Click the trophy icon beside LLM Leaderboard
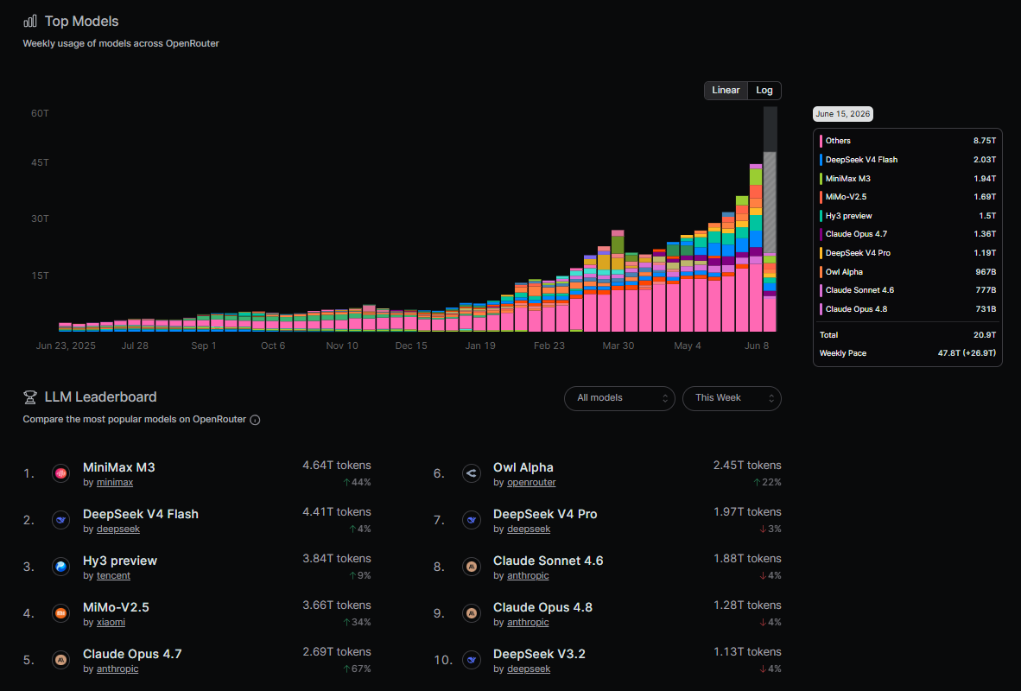Image resolution: width=1021 pixels, height=691 pixels. [30, 397]
